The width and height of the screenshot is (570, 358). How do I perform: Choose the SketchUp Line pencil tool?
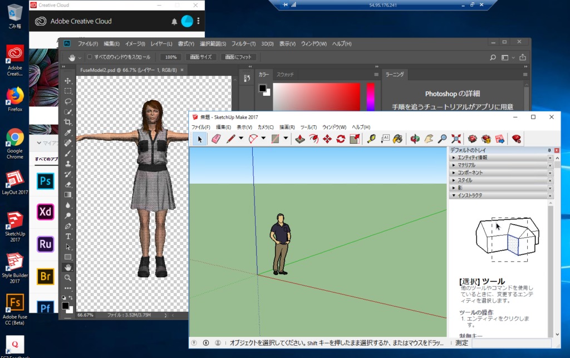coord(231,139)
